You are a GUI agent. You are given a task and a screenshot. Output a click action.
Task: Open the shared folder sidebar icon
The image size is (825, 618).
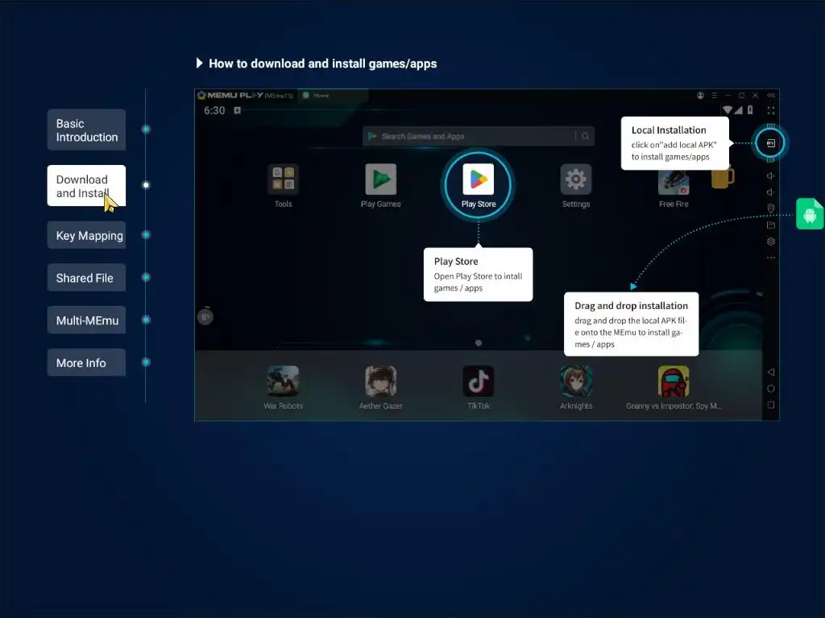(x=771, y=225)
